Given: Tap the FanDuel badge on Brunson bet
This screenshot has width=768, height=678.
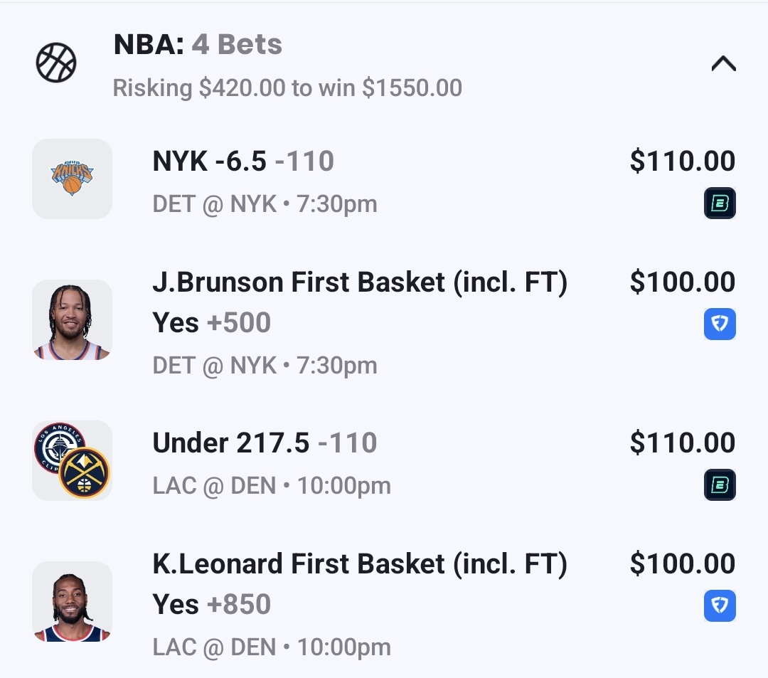Looking at the screenshot, I should click(x=720, y=324).
